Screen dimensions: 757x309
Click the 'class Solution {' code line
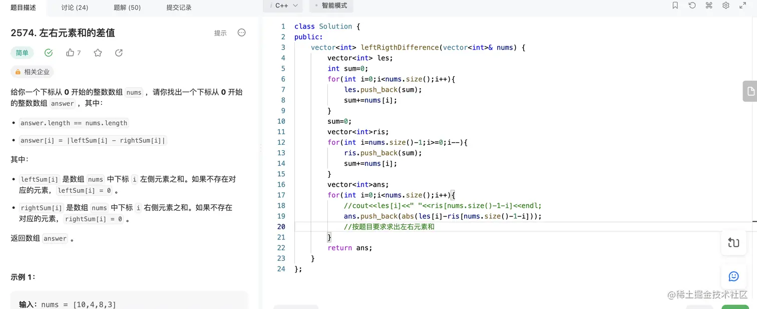[x=327, y=27]
